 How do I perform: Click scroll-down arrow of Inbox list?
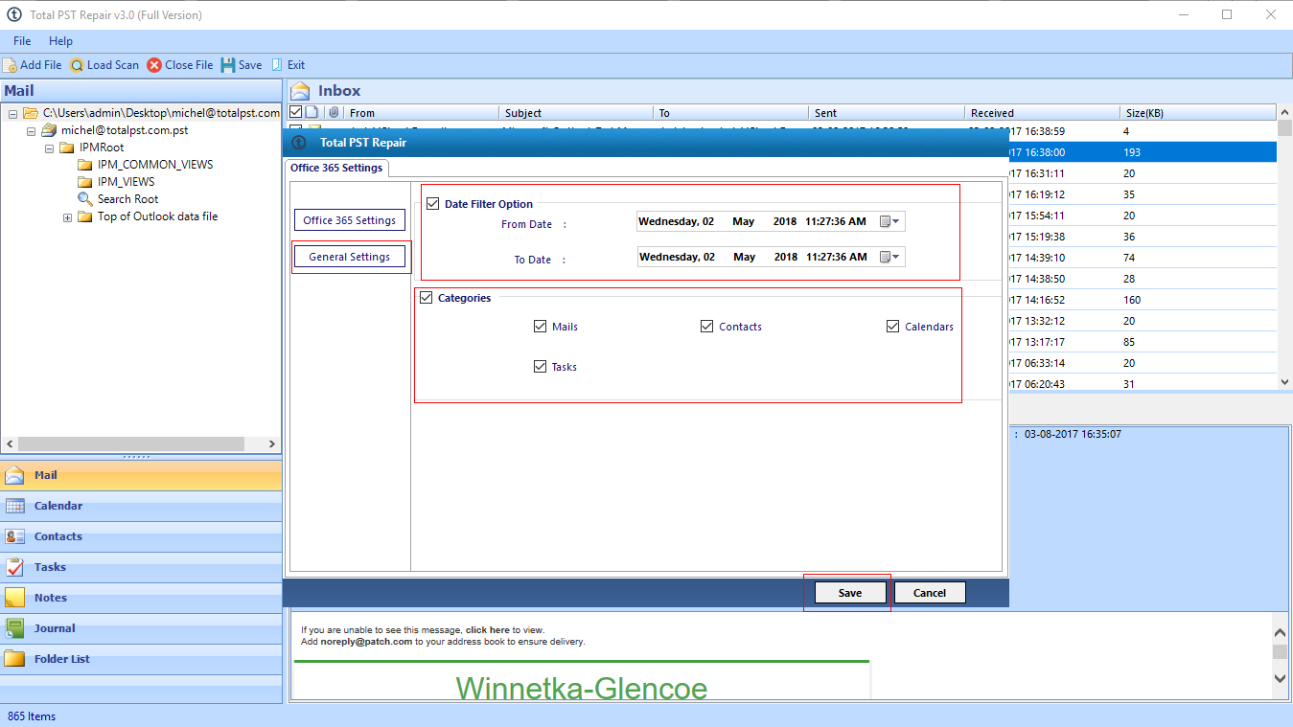1285,381
